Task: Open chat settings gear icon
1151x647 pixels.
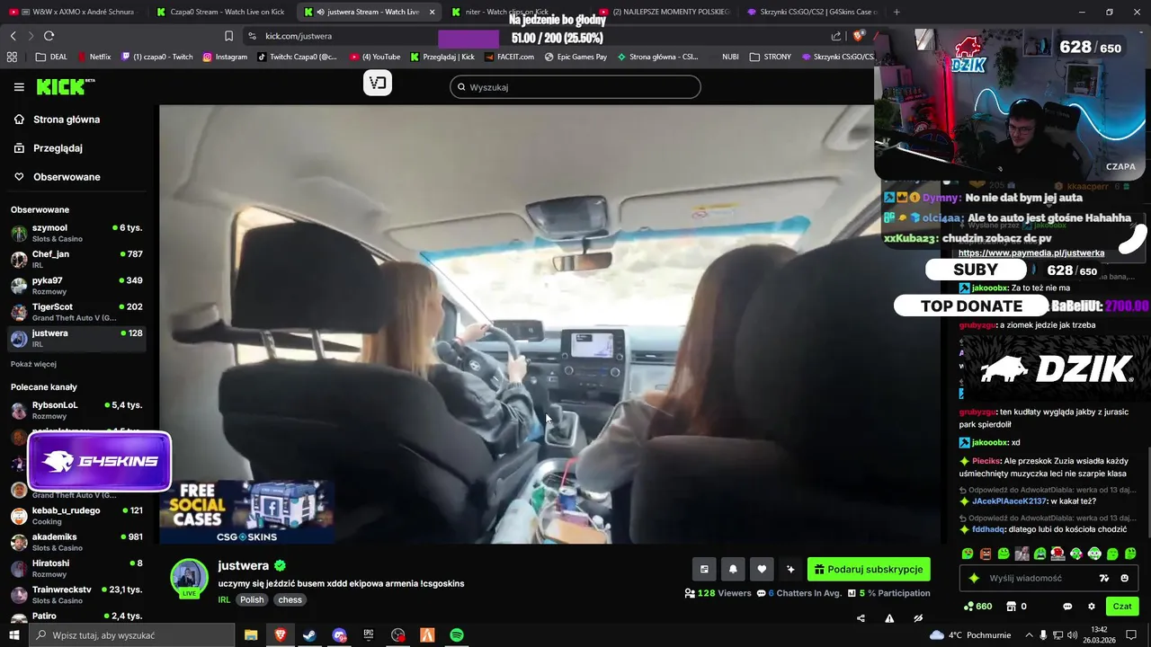Action: (x=1092, y=607)
